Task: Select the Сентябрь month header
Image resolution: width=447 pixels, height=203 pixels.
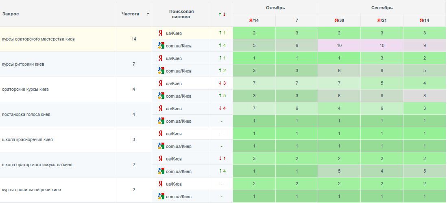Action: [x=382, y=8]
